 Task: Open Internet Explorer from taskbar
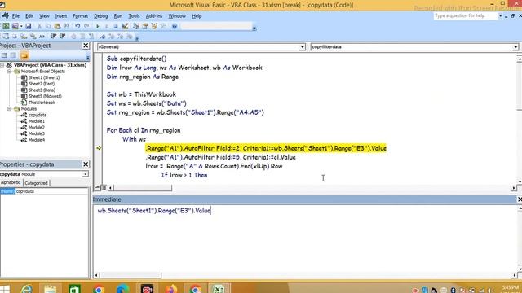coord(27,289)
